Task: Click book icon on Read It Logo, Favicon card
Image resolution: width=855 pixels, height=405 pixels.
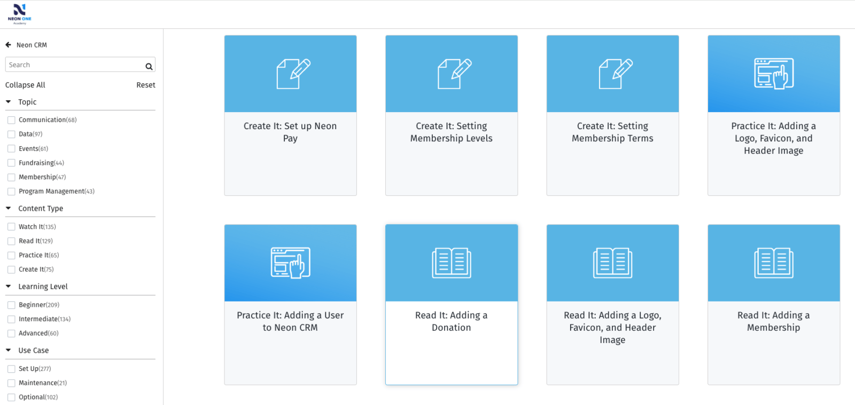Action: coord(612,263)
